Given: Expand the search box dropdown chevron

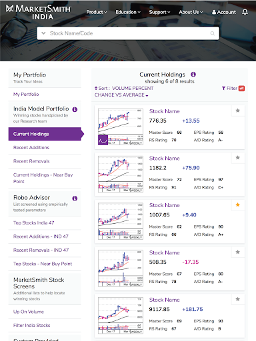Looking at the screenshot, I should pos(43,33).
